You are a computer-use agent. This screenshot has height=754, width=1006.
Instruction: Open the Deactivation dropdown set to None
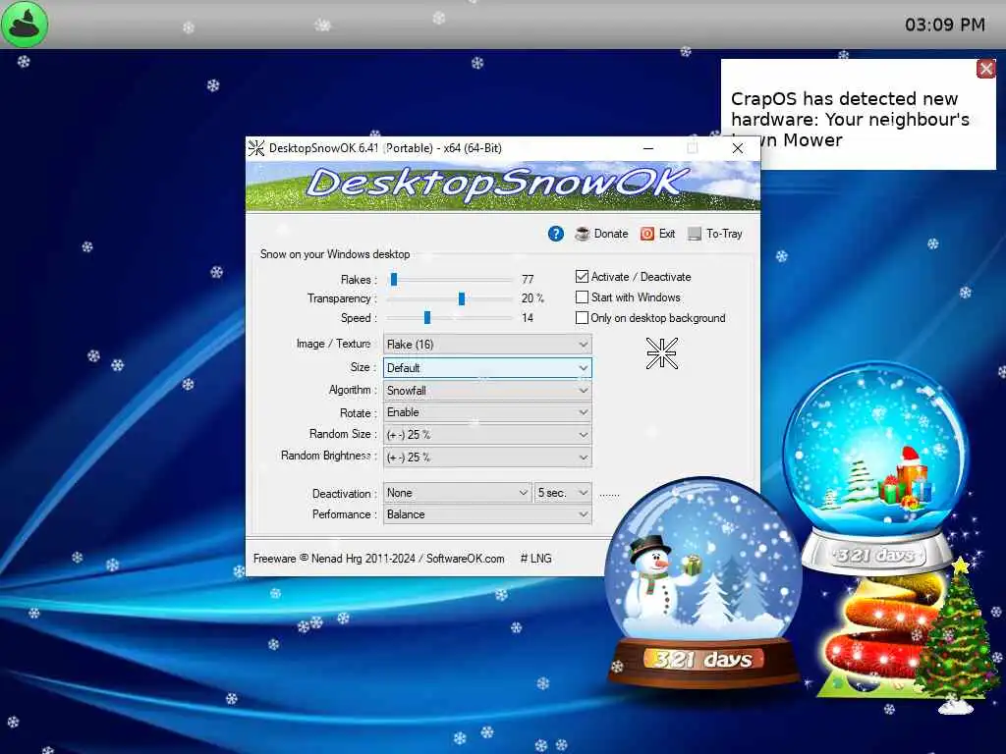tap(457, 493)
